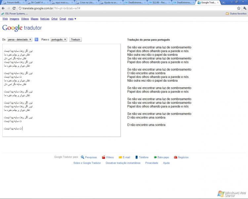
Task: Open a new tab with plus button
Action: [223, 3]
